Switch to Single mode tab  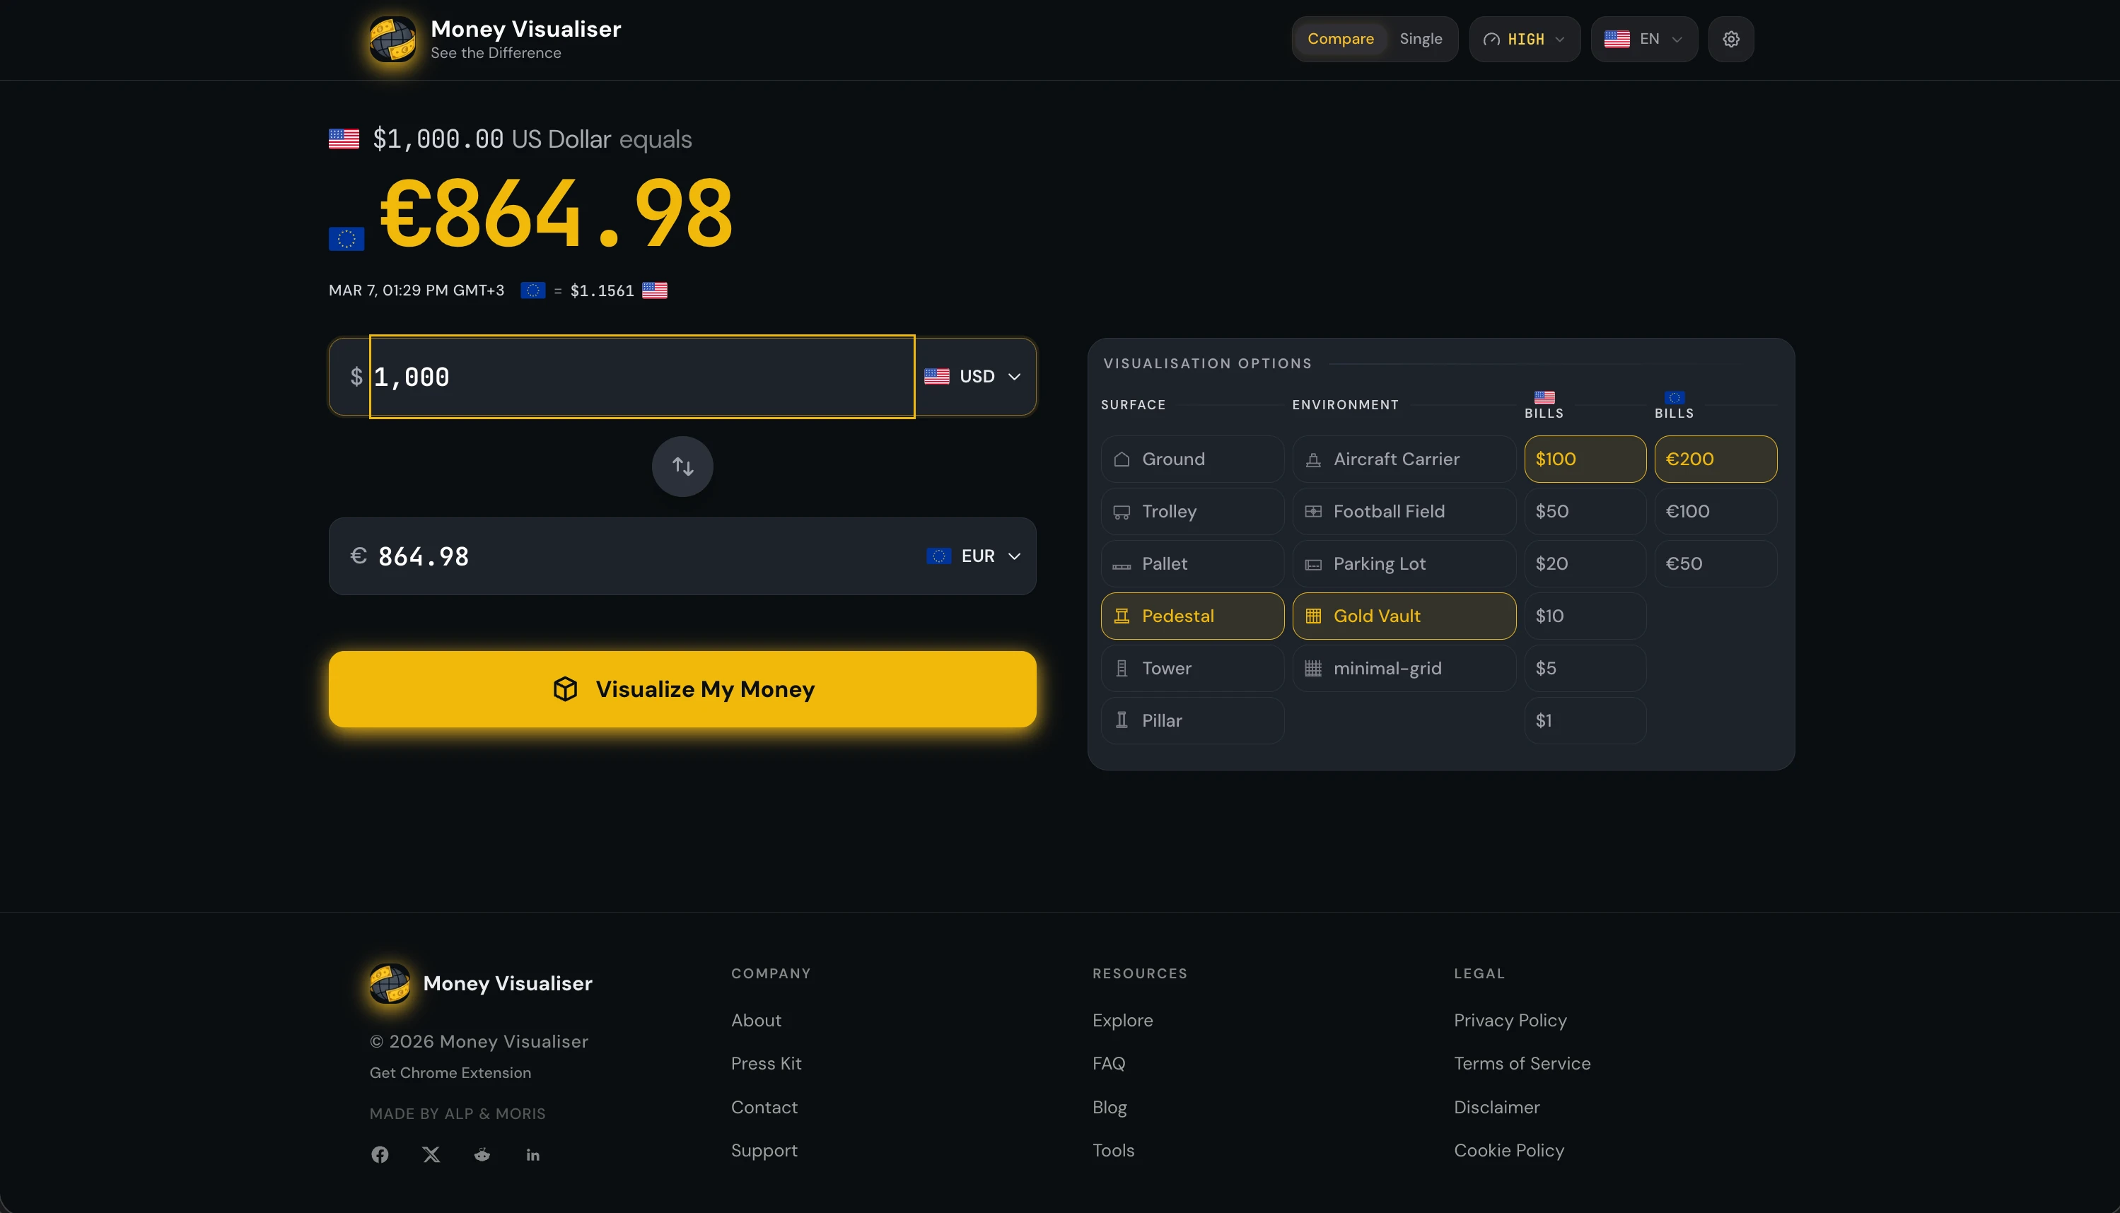(x=1420, y=39)
